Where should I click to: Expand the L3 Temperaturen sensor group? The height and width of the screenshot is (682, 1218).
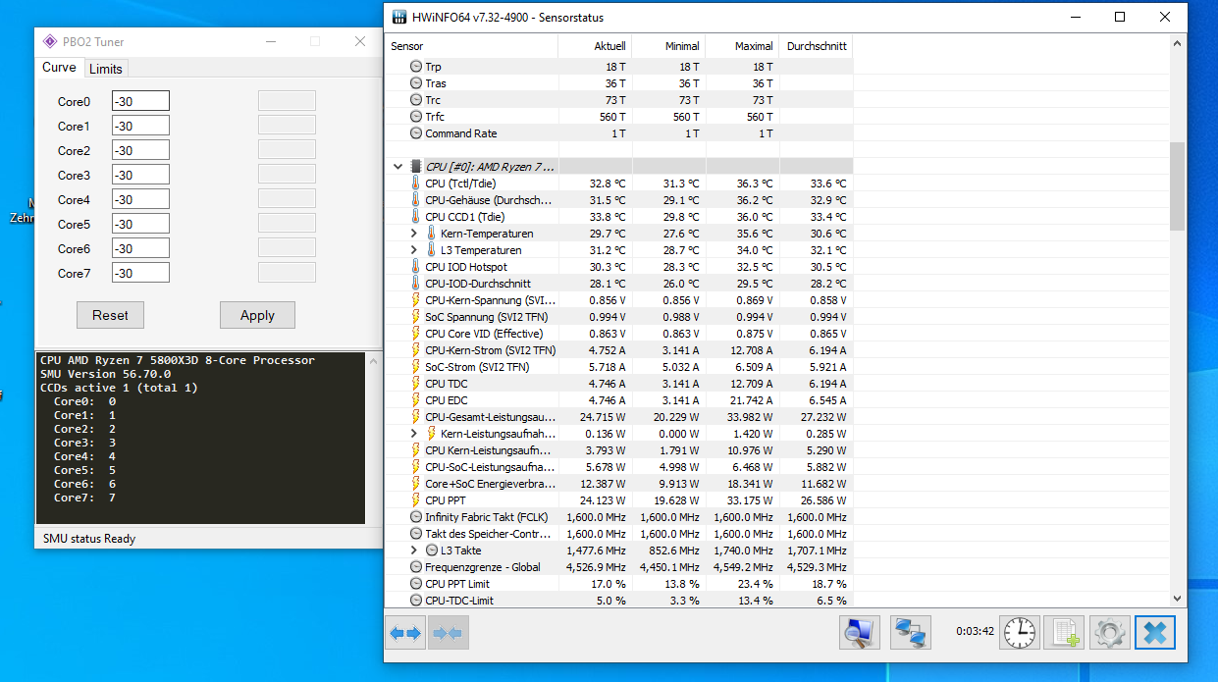pyautogui.click(x=414, y=250)
